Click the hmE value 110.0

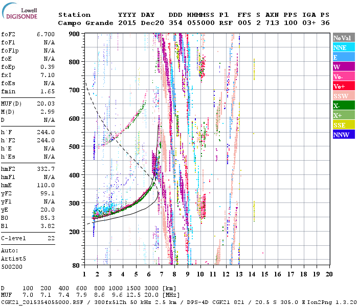pos(46,185)
